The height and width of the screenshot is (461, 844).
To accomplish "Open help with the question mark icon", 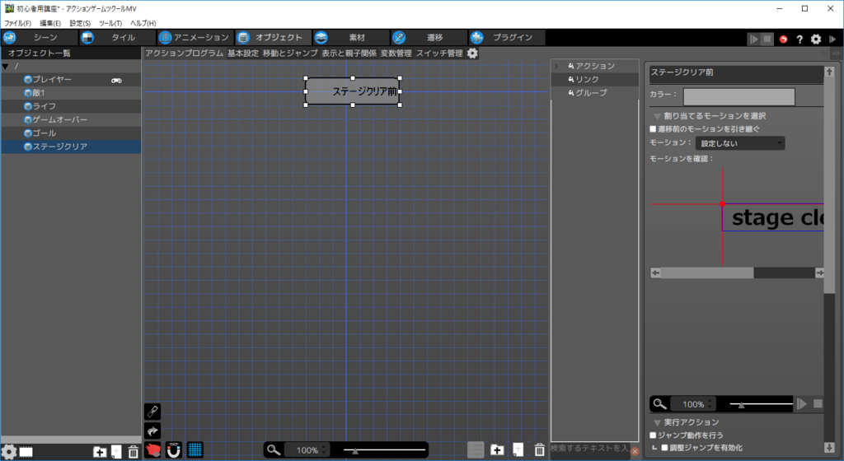I will [799, 40].
